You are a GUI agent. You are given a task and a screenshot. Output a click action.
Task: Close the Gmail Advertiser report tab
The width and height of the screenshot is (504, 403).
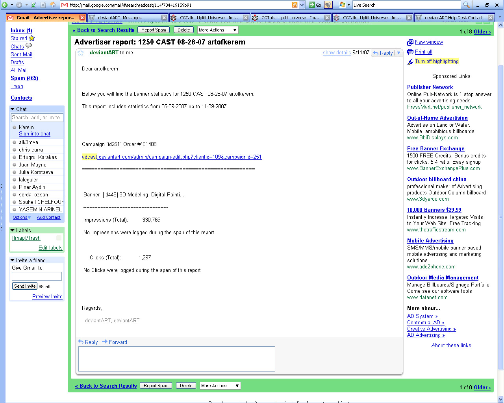pyautogui.click(x=82, y=18)
